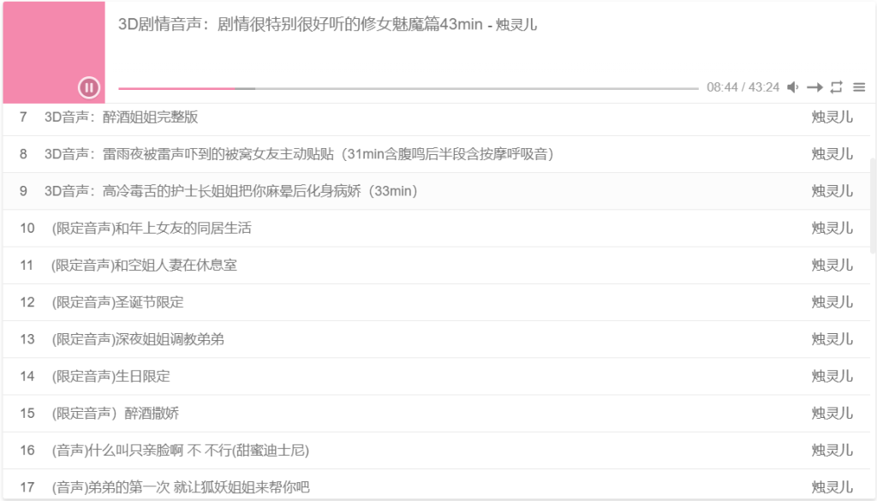877x501 pixels.
Task: Collapse playlist with the hamburger menu icon
Action: (x=859, y=87)
